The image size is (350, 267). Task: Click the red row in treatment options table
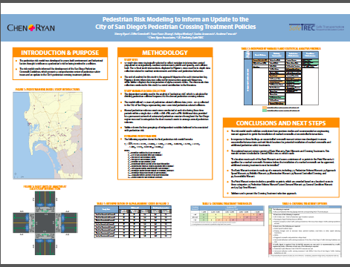coord(305,248)
